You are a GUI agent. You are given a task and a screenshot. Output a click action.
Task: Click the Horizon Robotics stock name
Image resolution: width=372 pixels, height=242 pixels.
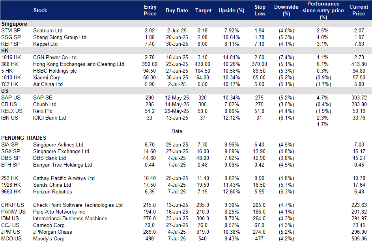(x=52, y=191)
